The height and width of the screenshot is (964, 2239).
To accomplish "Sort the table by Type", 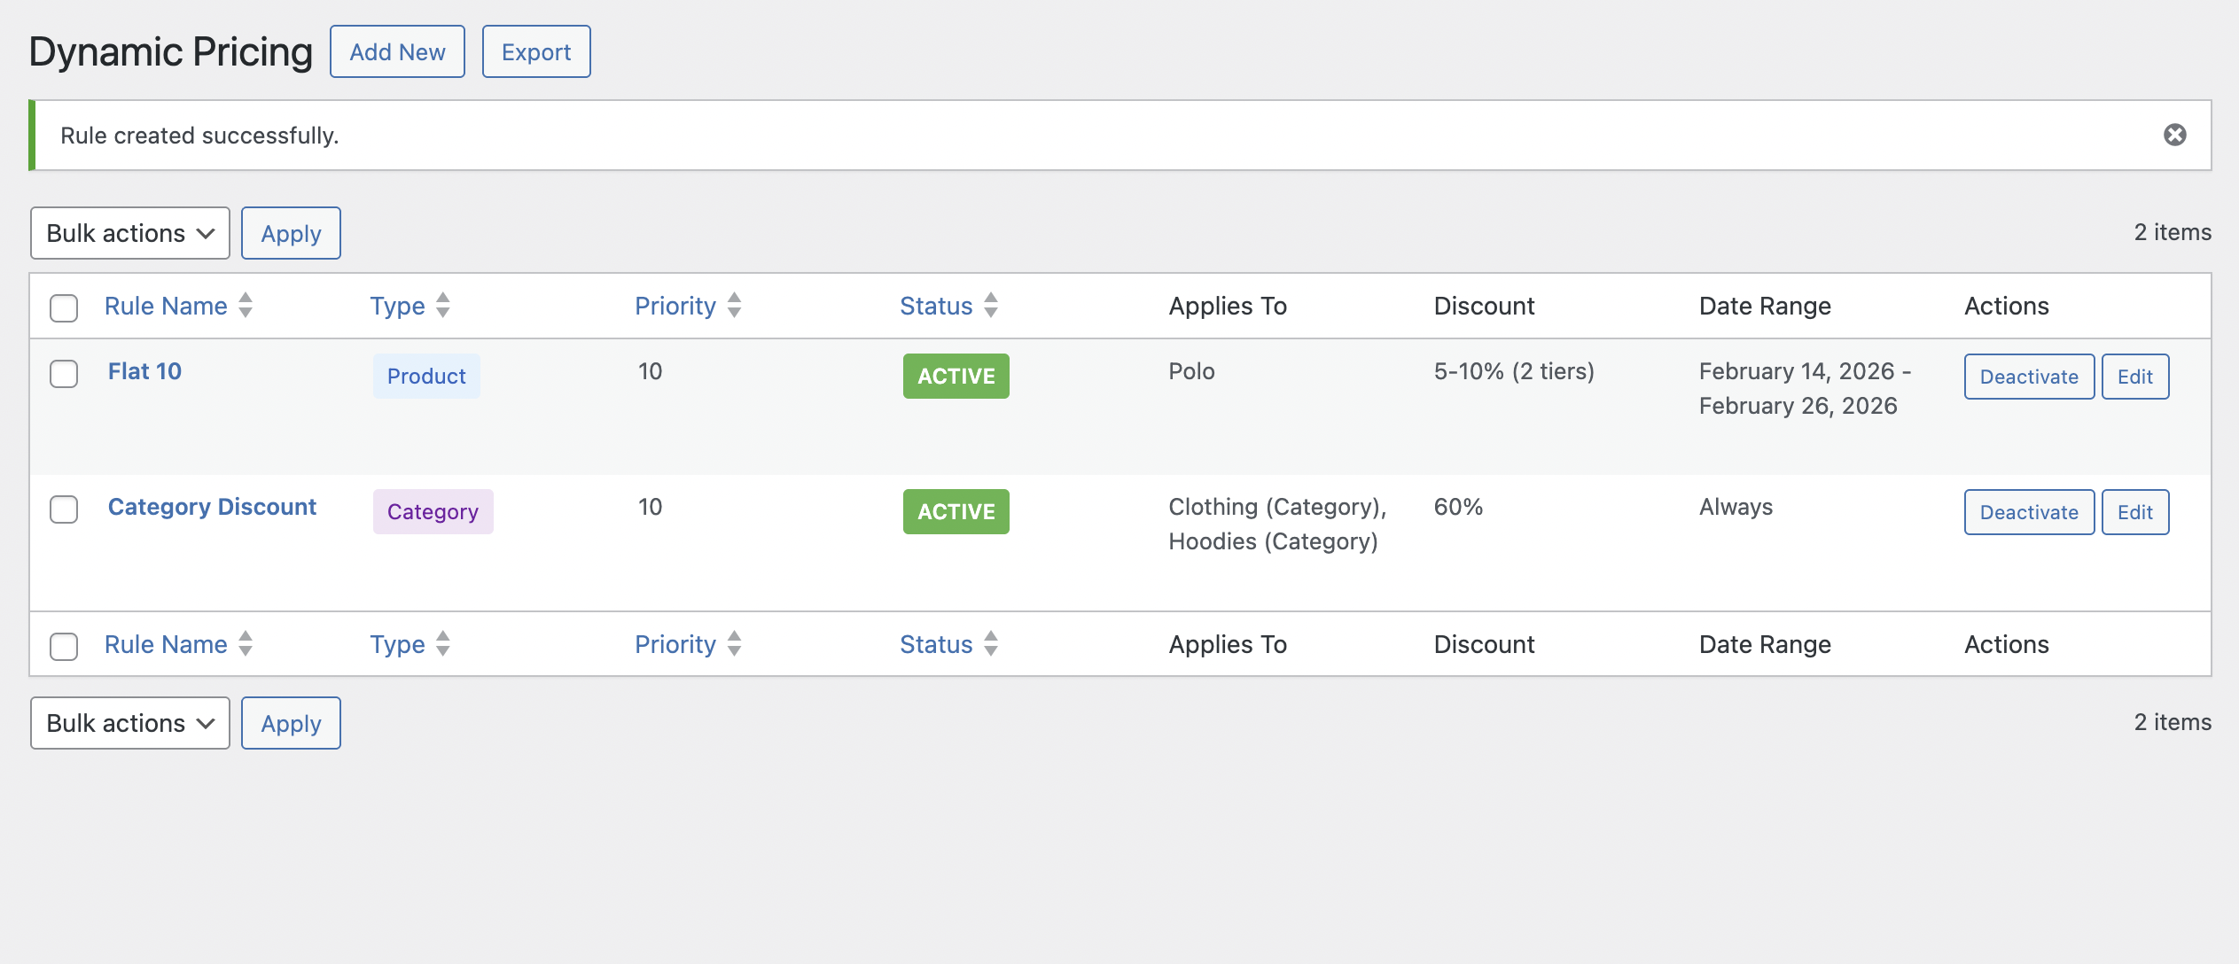I will [x=398, y=305].
